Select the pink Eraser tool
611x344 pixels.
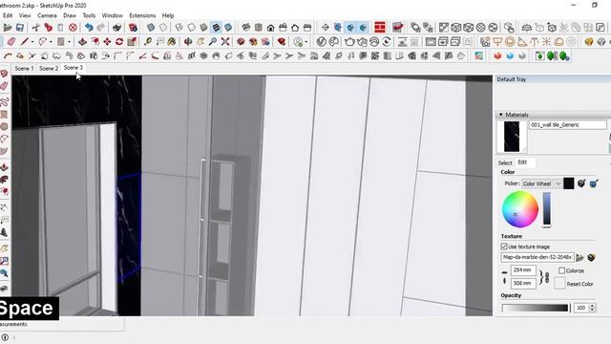tap(11, 41)
